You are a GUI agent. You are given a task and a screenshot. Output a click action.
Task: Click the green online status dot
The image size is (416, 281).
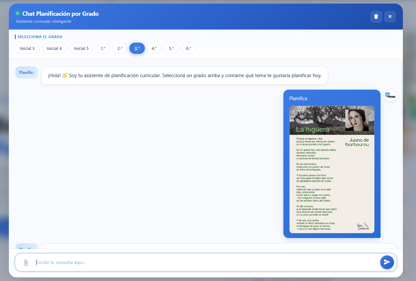(x=18, y=13)
